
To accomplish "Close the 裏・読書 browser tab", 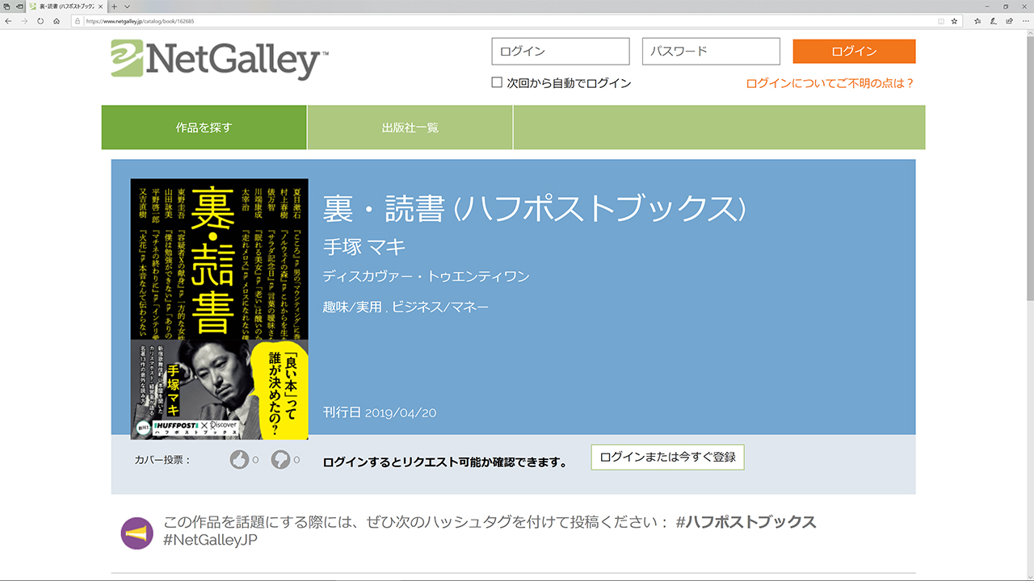I will [100, 6].
